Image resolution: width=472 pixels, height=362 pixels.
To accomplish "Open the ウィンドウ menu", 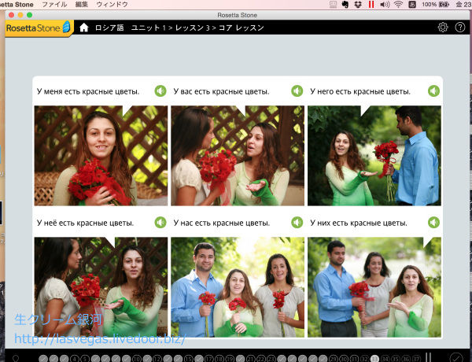I will click(x=112, y=4).
